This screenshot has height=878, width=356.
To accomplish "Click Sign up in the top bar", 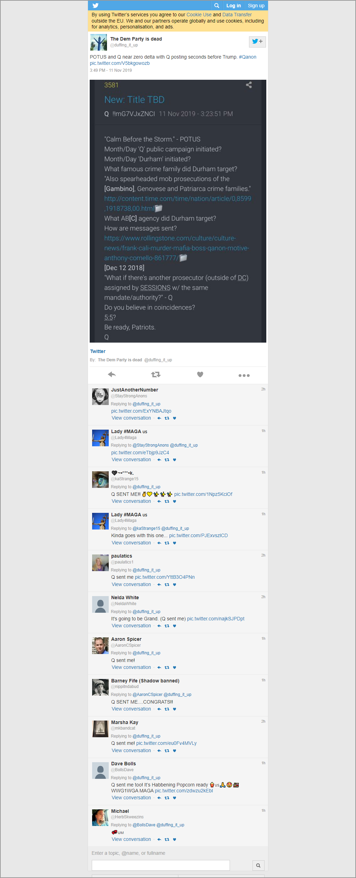I will coord(256,6).
